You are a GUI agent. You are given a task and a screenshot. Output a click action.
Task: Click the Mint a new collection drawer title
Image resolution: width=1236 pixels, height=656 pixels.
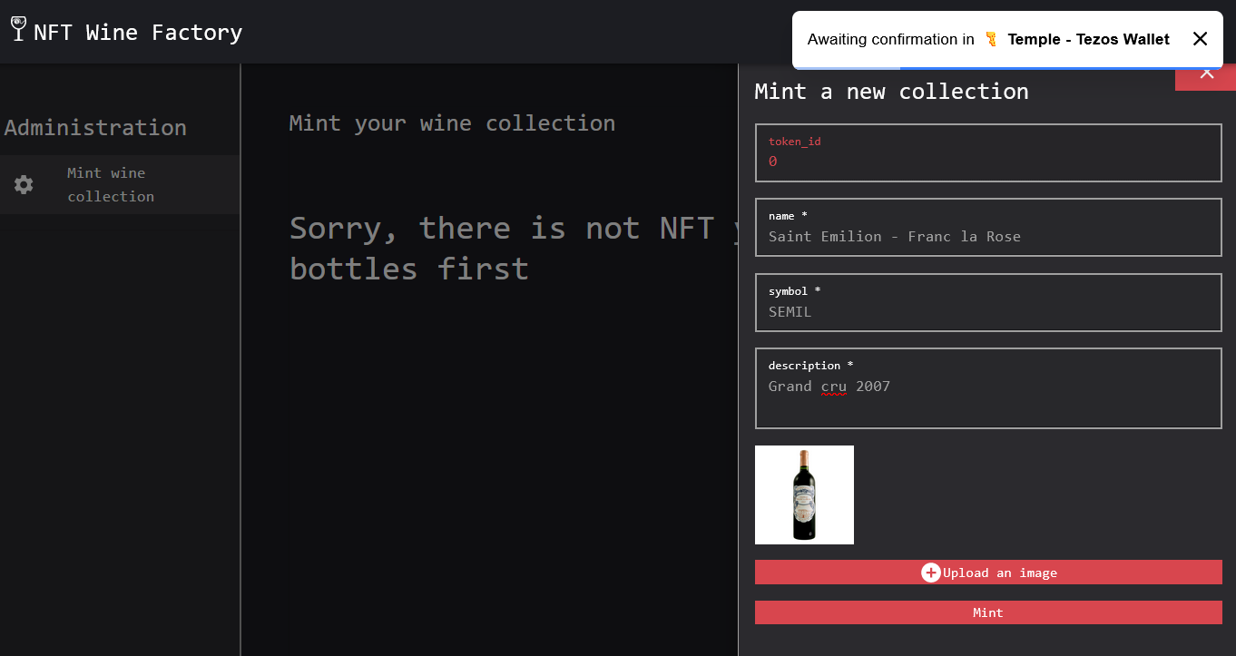pyautogui.click(x=891, y=92)
